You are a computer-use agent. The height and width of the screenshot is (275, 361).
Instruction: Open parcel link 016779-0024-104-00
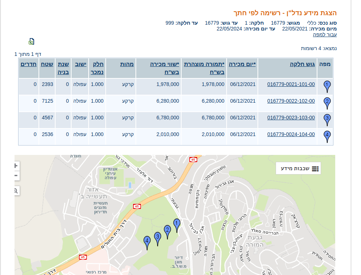(x=291, y=134)
